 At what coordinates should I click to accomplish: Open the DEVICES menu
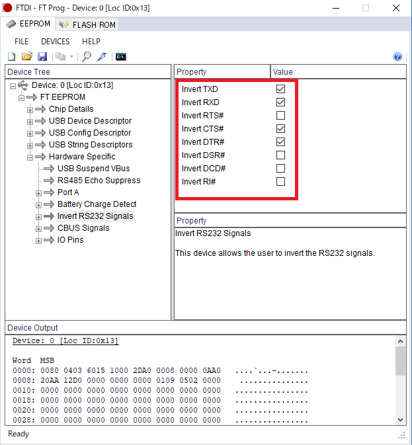(56, 42)
